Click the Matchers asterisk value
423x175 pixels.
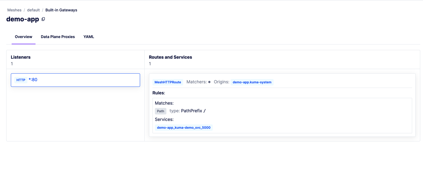[x=209, y=82]
